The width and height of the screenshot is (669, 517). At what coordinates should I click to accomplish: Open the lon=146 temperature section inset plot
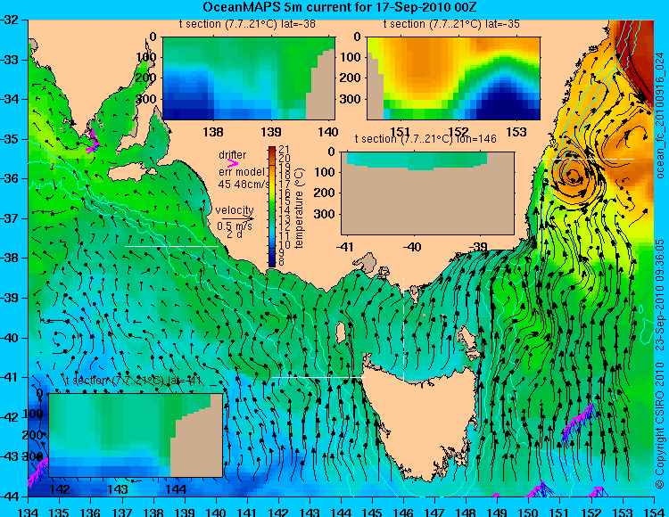click(x=427, y=193)
